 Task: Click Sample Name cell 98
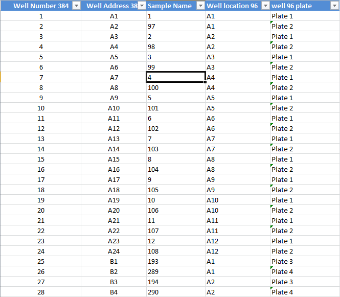pos(176,47)
